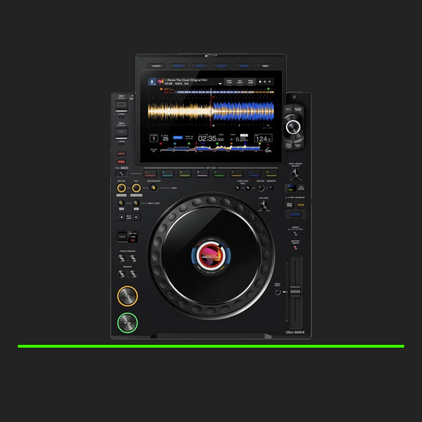Expand the on-screen dropdown arrow
The image size is (422, 422).
tap(269, 81)
